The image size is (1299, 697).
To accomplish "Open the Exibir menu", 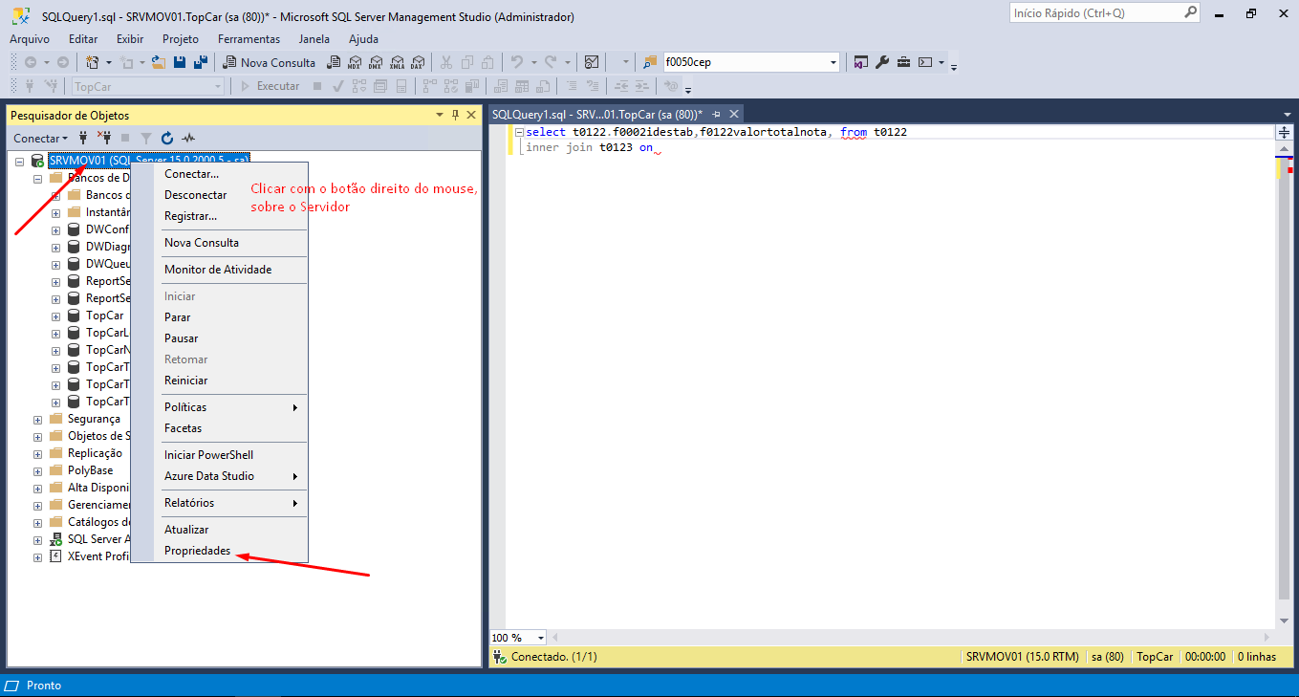I will pyautogui.click(x=130, y=39).
